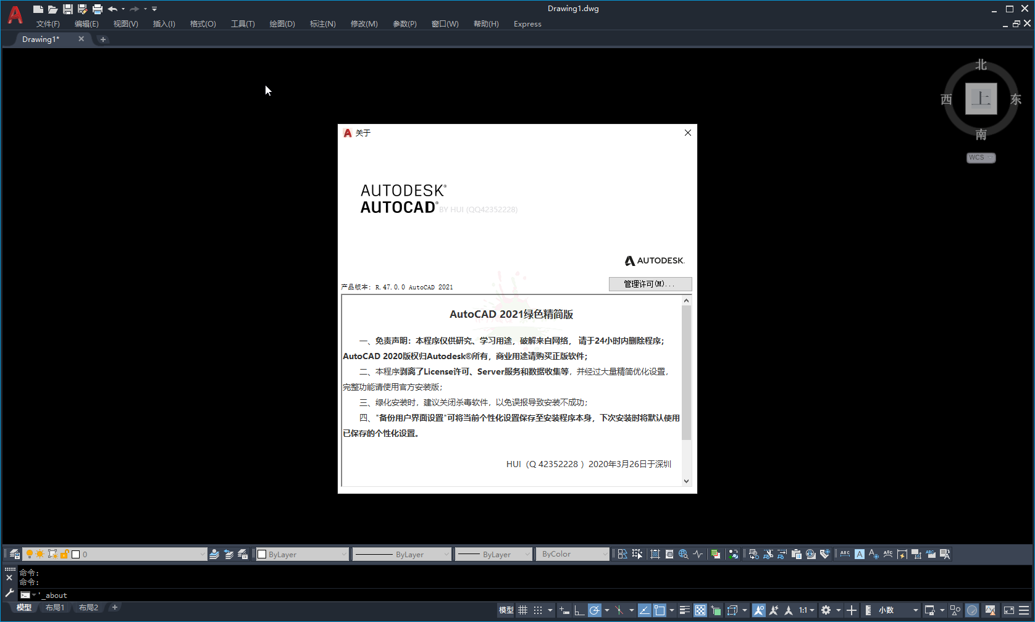Click the Pan hand/web icon on right toolbar

pyautogui.click(x=684, y=554)
